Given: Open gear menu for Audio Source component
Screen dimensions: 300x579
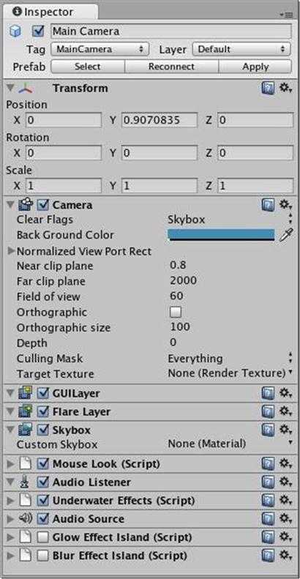Looking at the screenshot, I should 285,519.
